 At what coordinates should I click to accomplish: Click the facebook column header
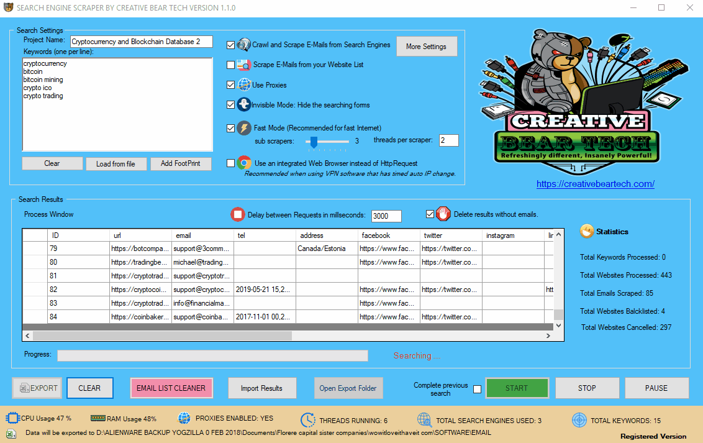coord(389,235)
